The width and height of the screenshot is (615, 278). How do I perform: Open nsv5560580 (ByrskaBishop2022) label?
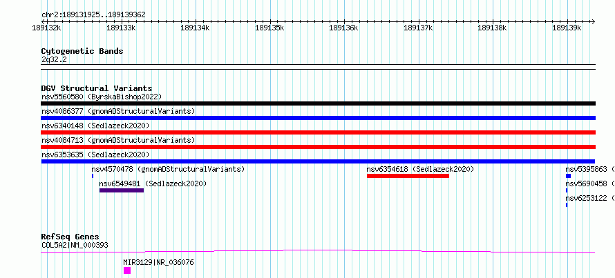point(102,97)
